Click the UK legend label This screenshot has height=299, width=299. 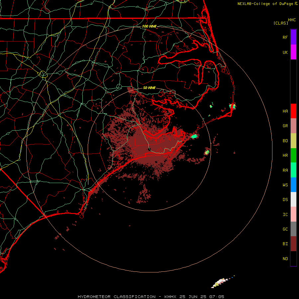(x=285, y=52)
